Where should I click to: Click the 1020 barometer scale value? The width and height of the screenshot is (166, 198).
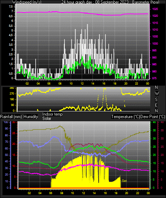coord(155,16)
